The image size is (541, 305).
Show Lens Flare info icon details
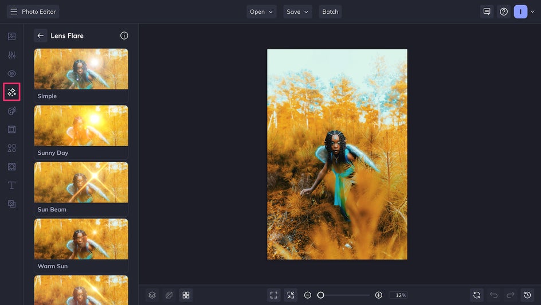tap(124, 36)
